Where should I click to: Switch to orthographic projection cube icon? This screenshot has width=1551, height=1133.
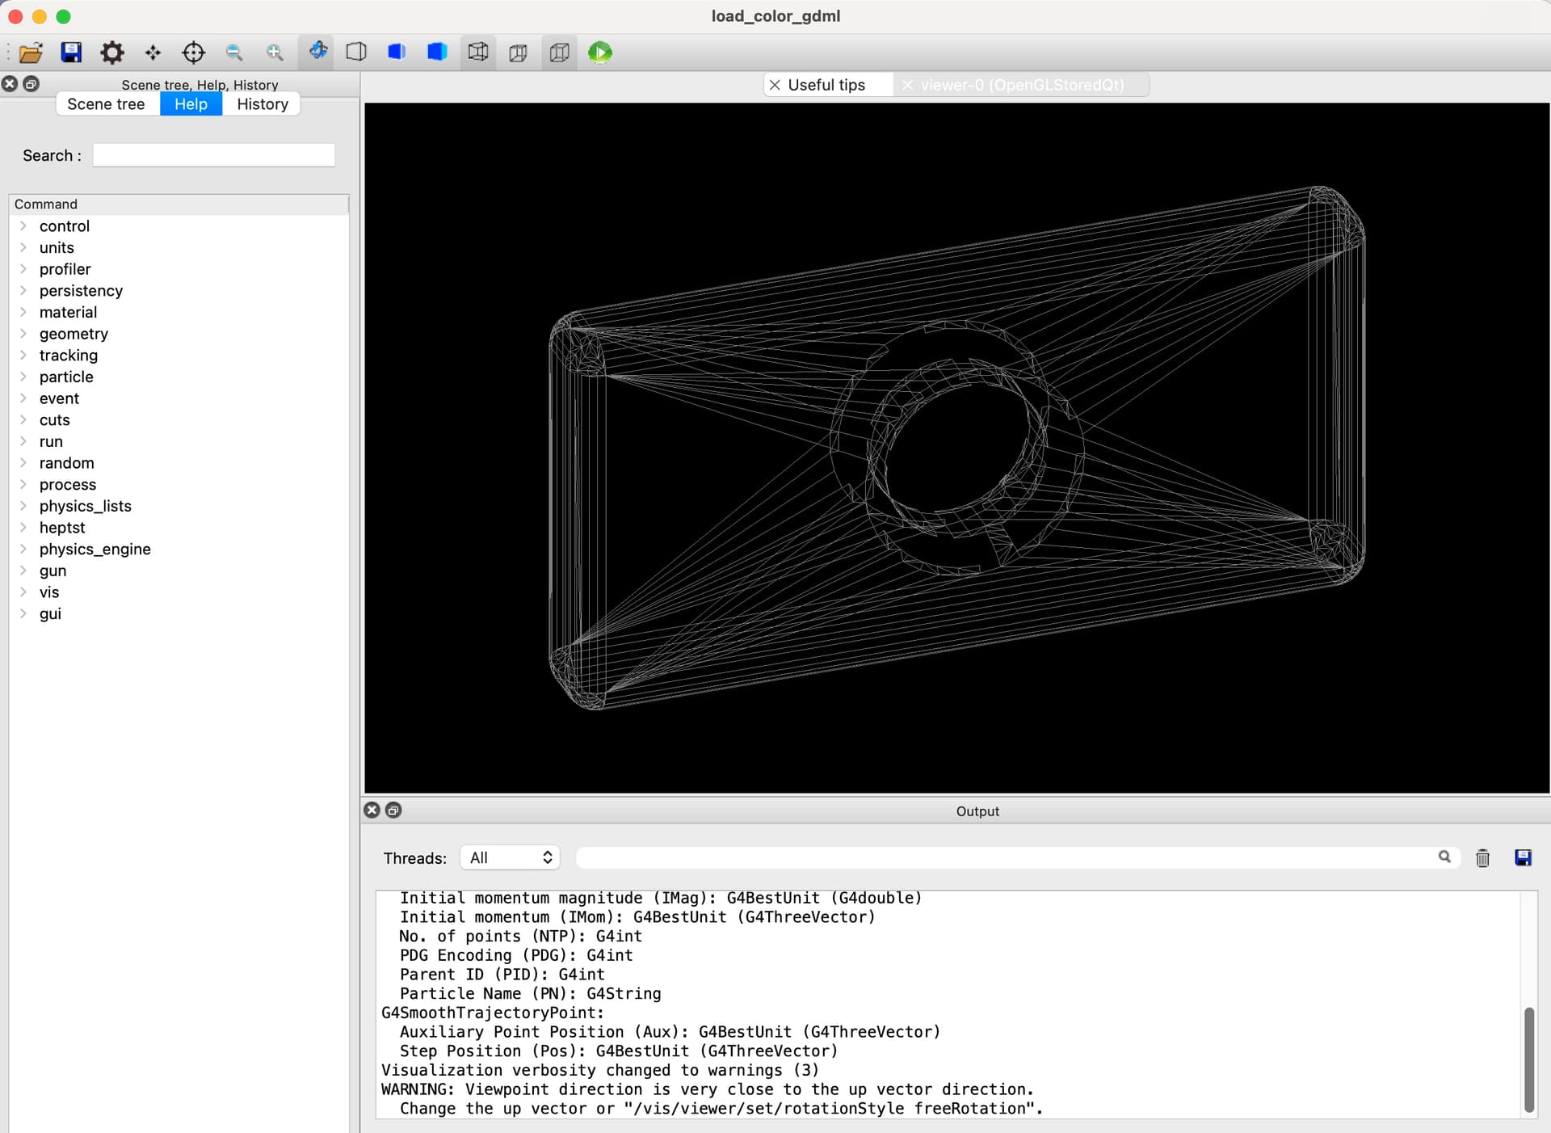[559, 53]
